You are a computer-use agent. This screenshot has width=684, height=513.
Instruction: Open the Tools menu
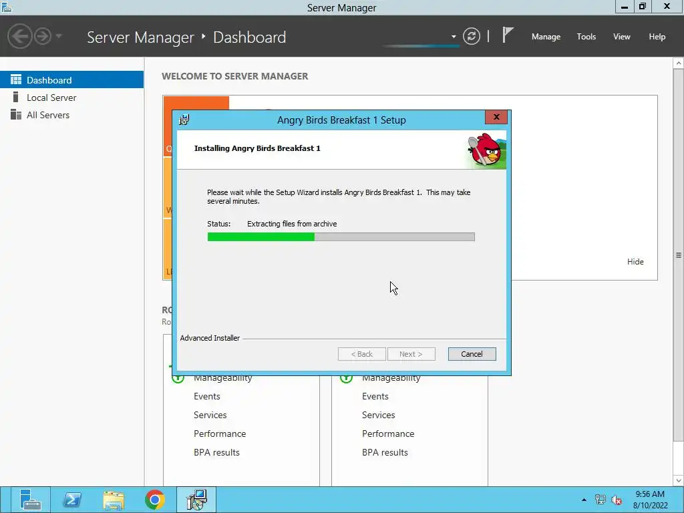(x=586, y=37)
